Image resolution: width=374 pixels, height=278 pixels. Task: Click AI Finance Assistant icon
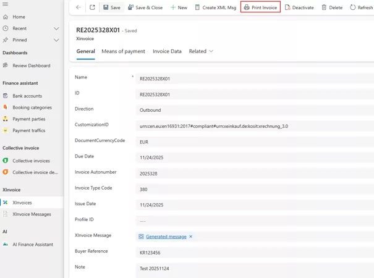[5, 245]
